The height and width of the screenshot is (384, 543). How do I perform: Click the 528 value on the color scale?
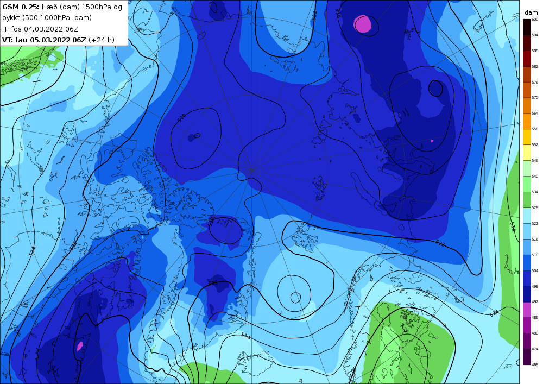coord(535,208)
